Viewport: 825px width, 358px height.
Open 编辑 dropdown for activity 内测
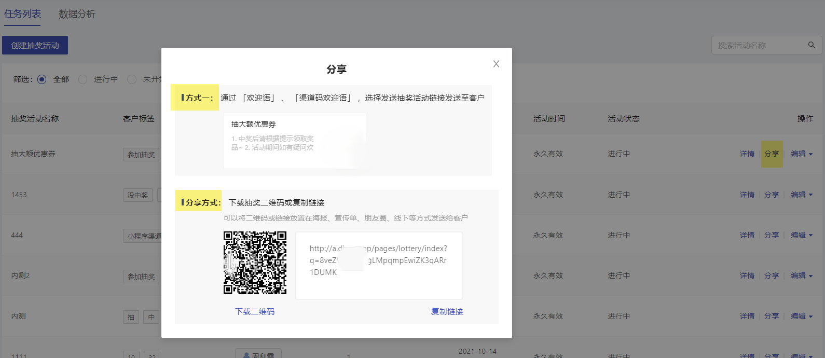click(x=802, y=316)
